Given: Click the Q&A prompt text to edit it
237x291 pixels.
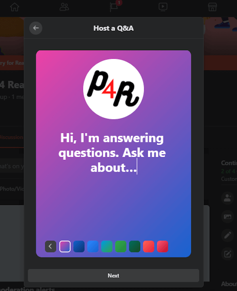Looking at the screenshot, I should coord(112,153).
